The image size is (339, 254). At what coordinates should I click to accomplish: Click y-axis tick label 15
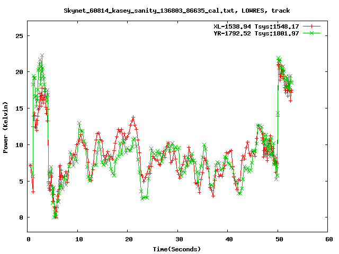tap(19, 108)
